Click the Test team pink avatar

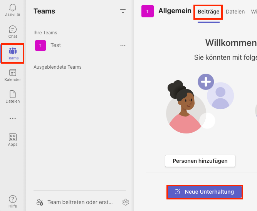tap(40, 46)
